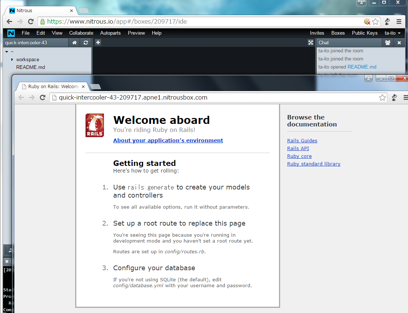Open a new tab in Rails window
Screen dimensions: 408x313
tap(95, 87)
